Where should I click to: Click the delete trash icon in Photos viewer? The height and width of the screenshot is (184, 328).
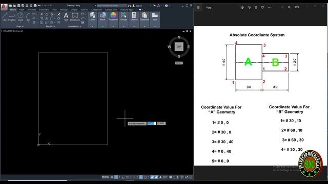256,7
